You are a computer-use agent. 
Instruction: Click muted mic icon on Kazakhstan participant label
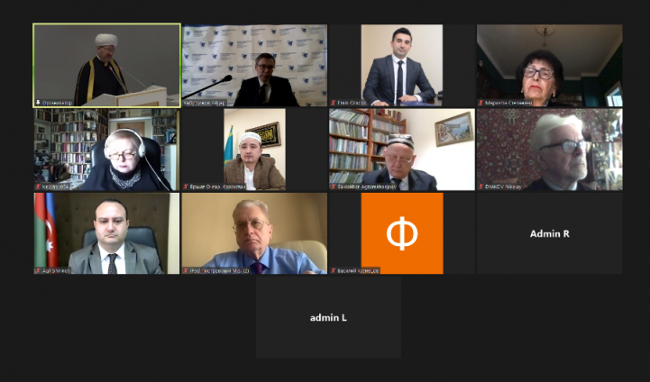(x=186, y=186)
